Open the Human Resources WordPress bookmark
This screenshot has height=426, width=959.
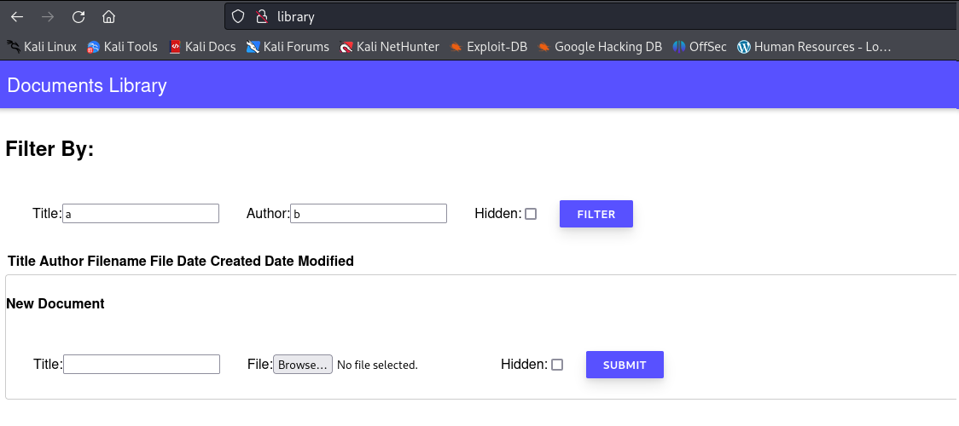tap(814, 46)
